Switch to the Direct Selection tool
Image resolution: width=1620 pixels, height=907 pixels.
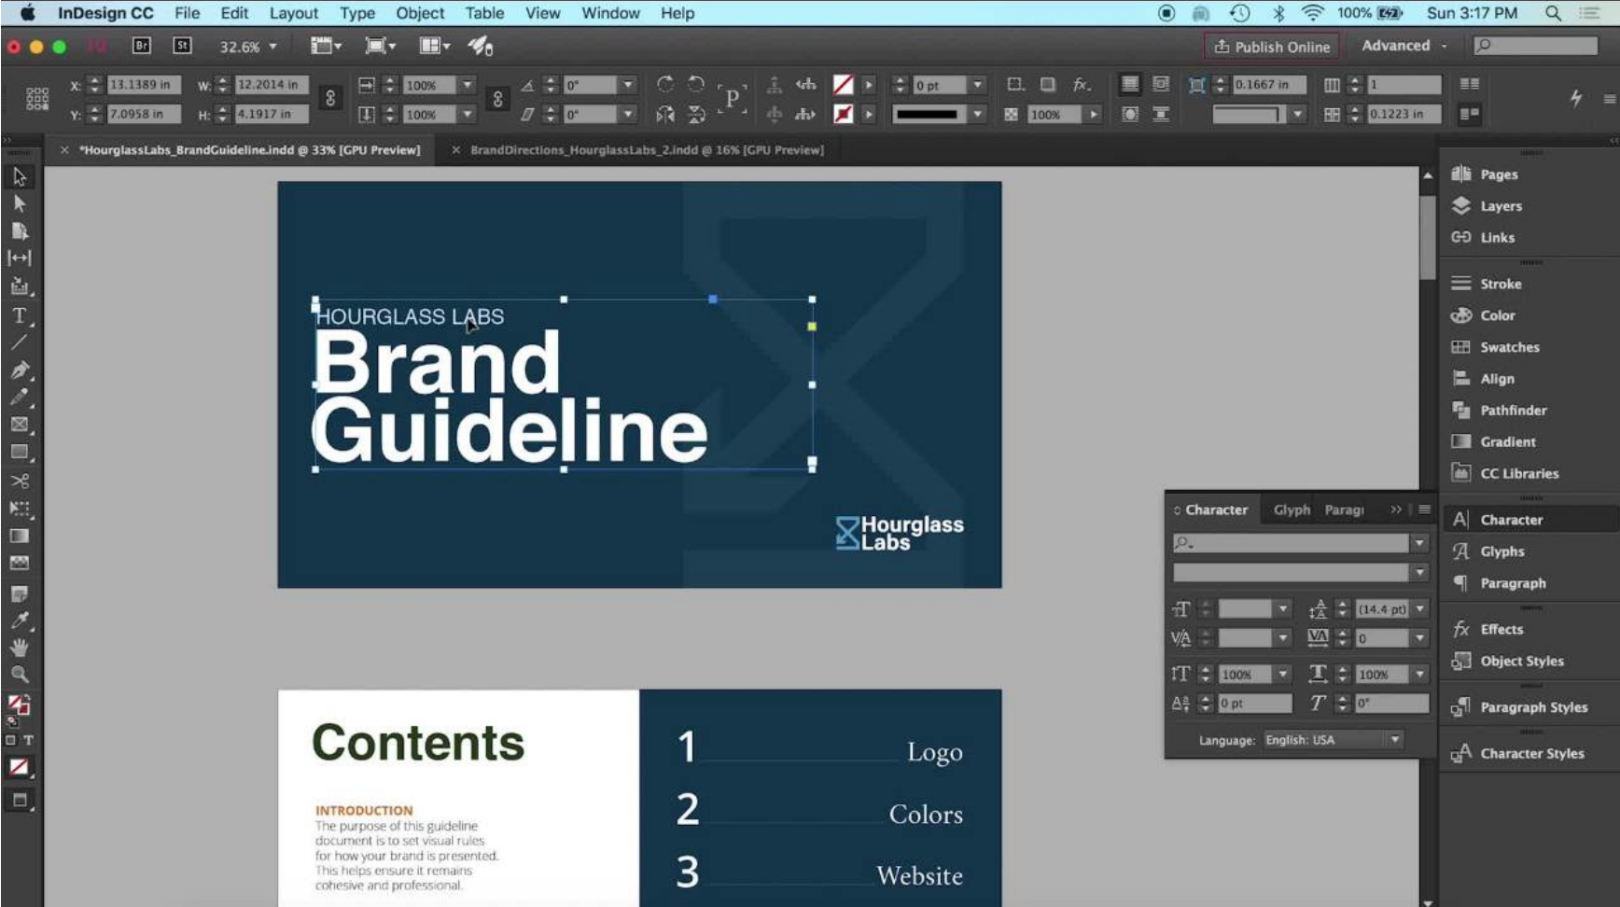(x=18, y=202)
